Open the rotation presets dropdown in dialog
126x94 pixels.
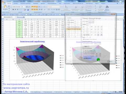(x=92, y=22)
